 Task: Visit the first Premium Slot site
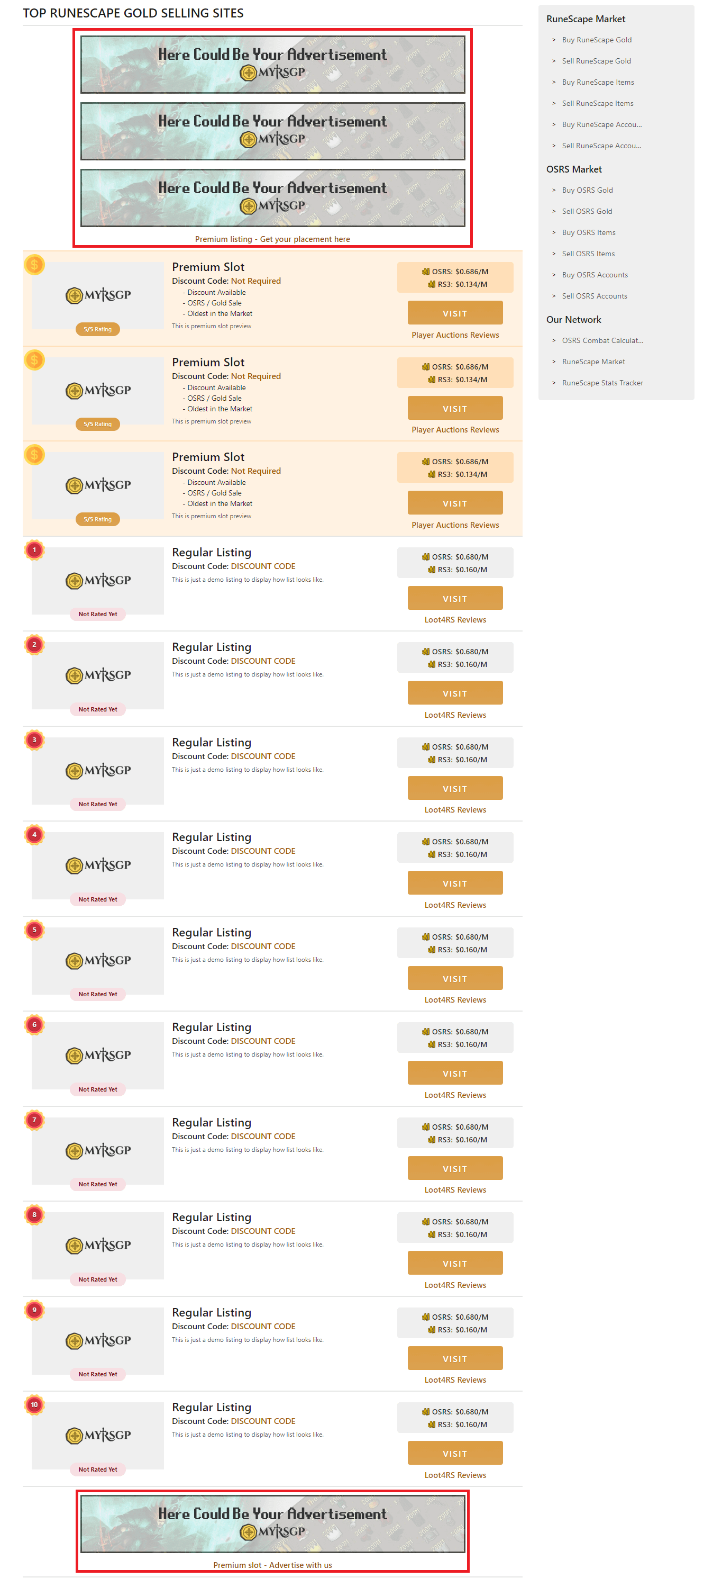455,313
